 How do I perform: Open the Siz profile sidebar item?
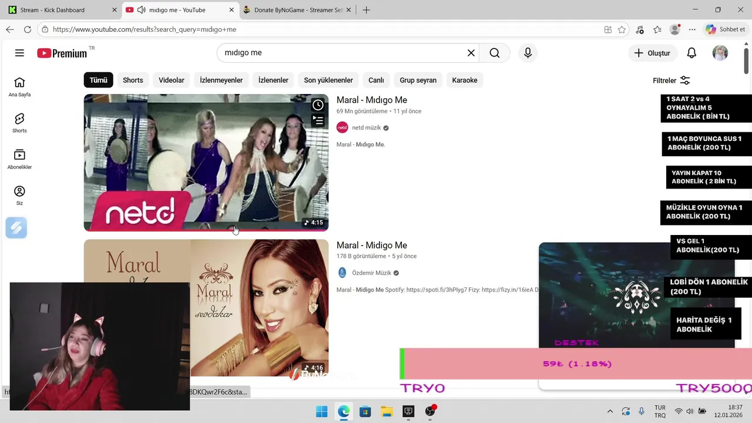tap(19, 196)
